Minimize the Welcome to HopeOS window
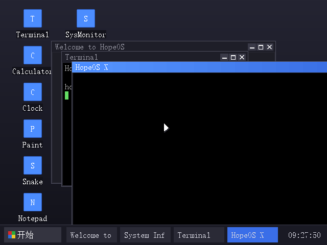327x245 pixels. (252, 47)
